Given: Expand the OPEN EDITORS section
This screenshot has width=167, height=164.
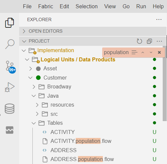Looking at the screenshot, I should (93, 31).
